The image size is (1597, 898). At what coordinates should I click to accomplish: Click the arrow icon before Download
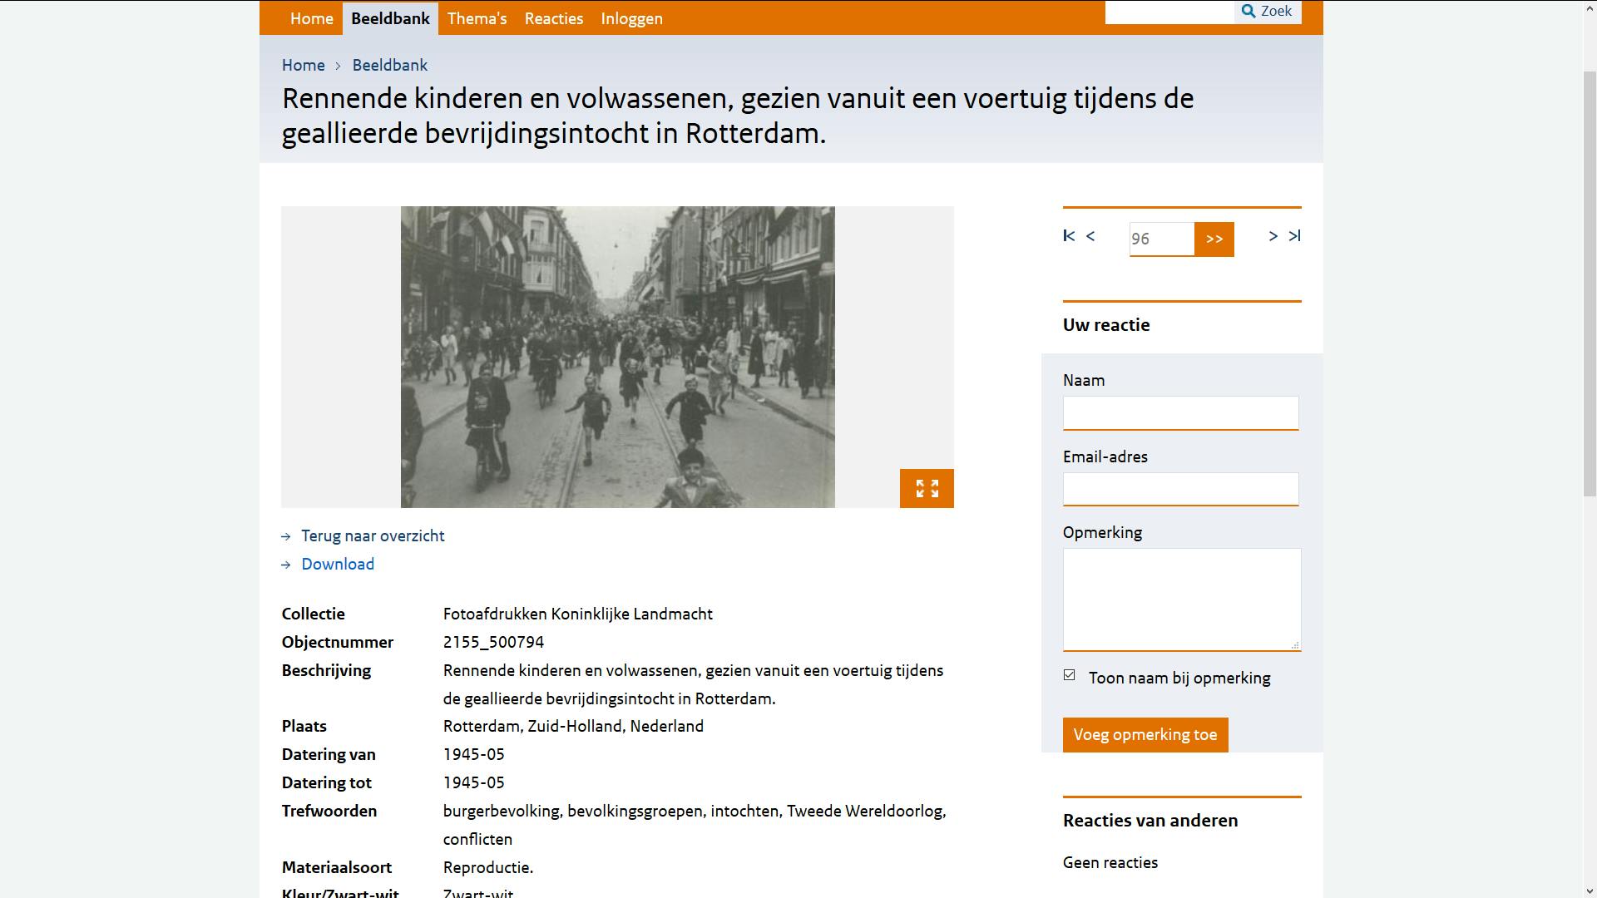287,565
